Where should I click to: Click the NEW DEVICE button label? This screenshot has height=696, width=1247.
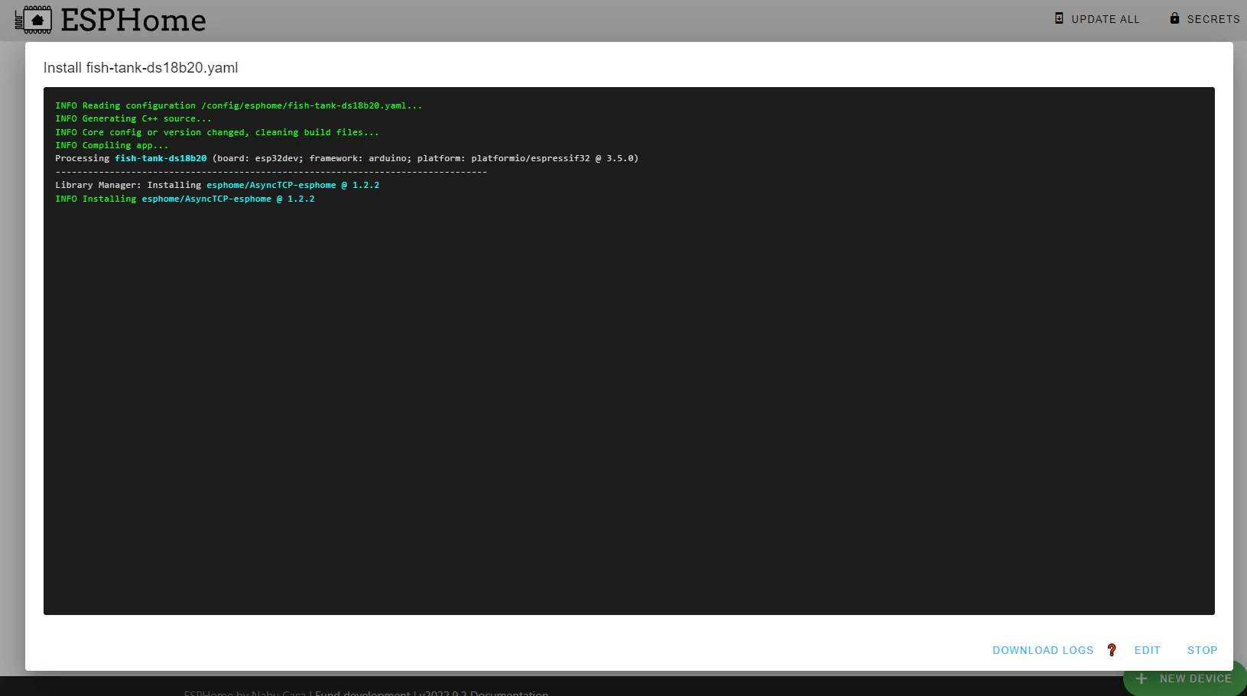tap(1196, 678)
